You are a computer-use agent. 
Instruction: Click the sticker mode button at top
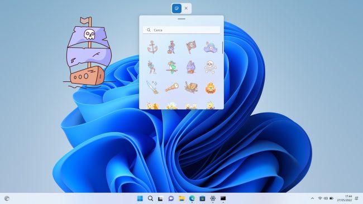[x=176, y=8]
